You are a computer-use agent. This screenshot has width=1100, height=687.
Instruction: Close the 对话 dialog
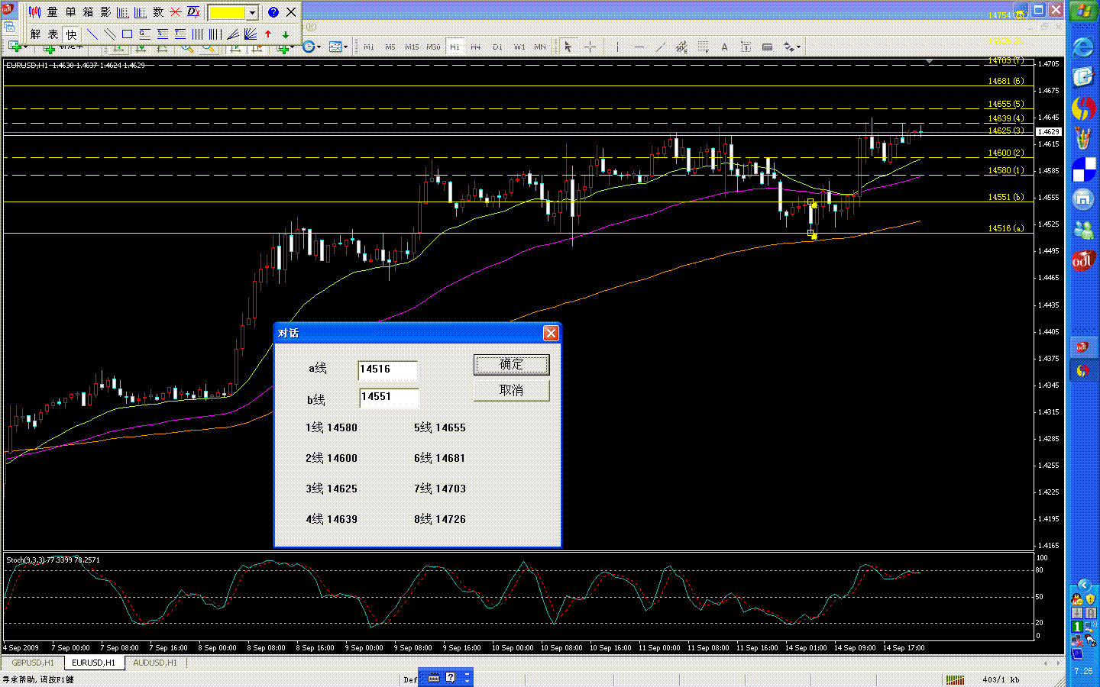click(551, 333)
